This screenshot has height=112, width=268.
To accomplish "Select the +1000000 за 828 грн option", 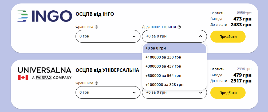I will 174,85.
